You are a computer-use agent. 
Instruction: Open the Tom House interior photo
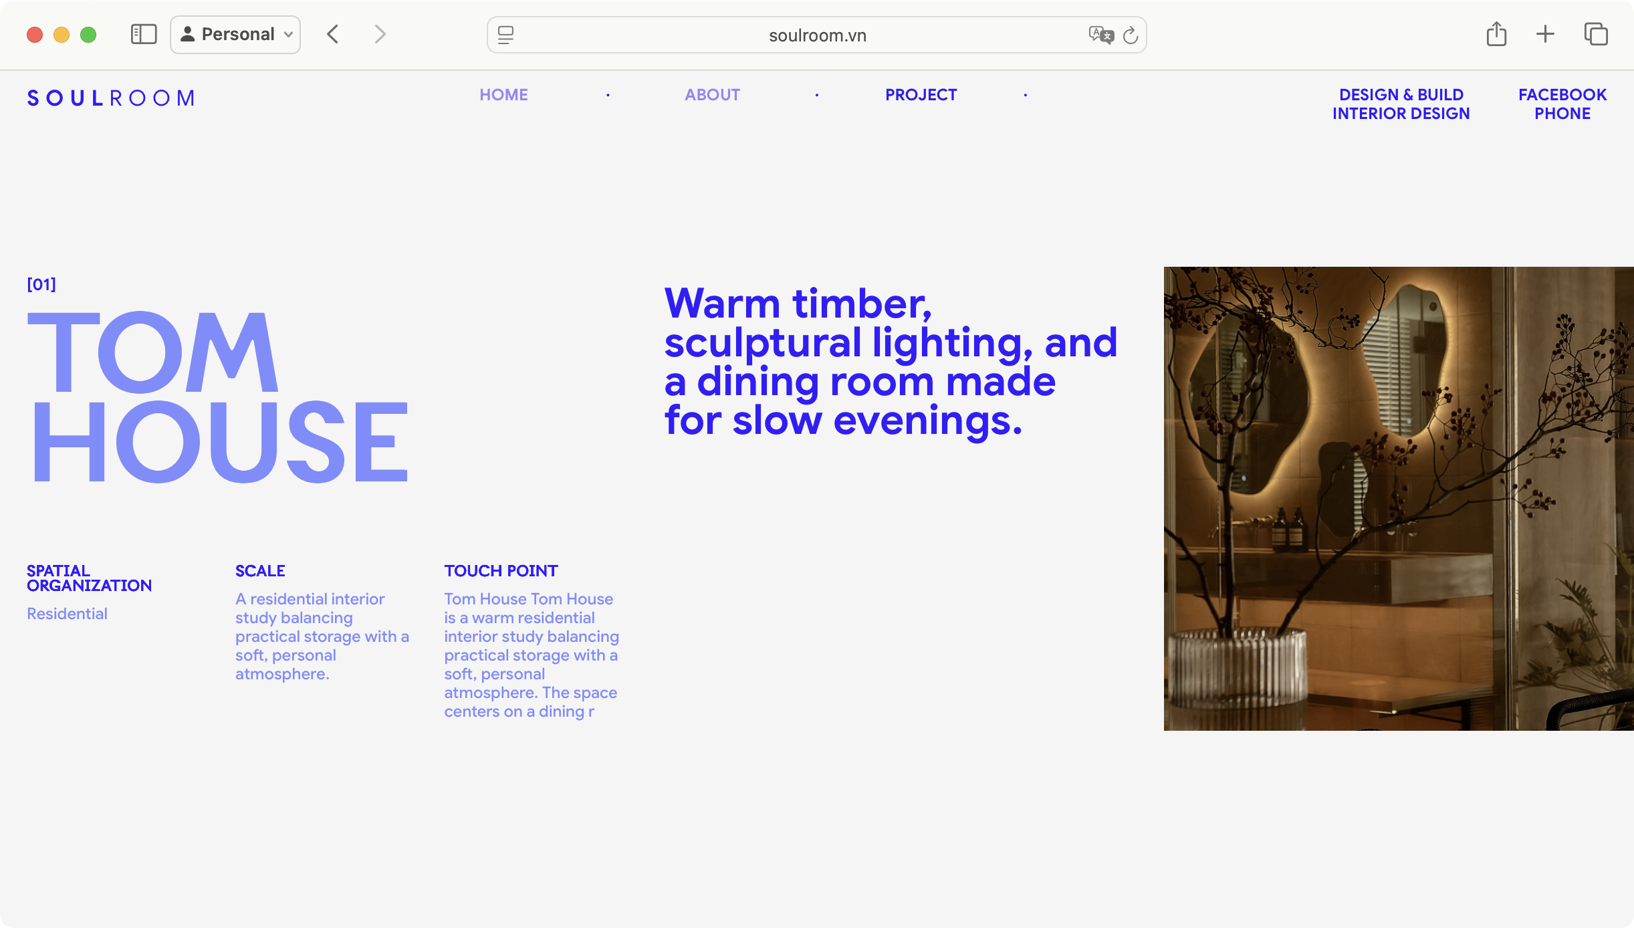click(1399, 499)
